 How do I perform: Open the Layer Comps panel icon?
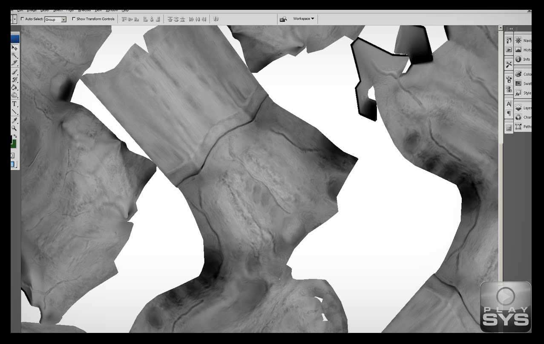point(509,128)
